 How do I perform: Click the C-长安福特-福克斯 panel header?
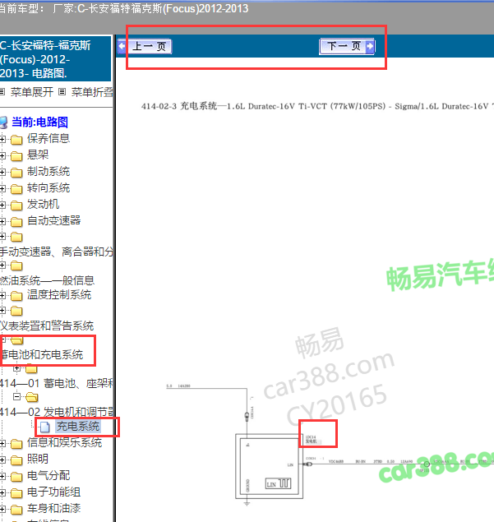click(55, 59)
